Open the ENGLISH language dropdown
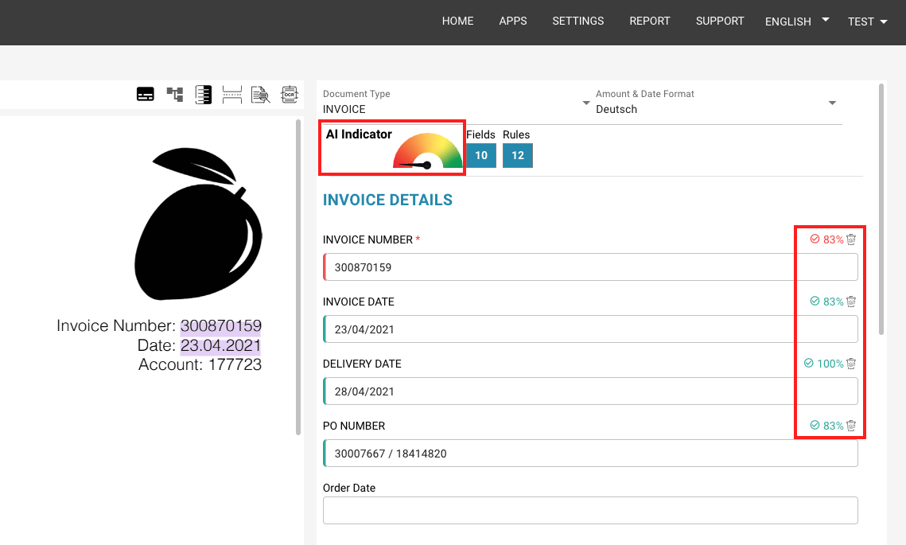Viewport: 906px width, 545px height. [797, 21]
